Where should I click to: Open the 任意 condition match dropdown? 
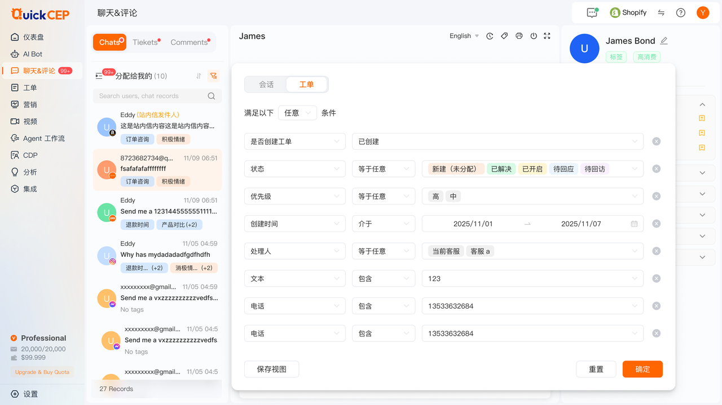point(297,113)
